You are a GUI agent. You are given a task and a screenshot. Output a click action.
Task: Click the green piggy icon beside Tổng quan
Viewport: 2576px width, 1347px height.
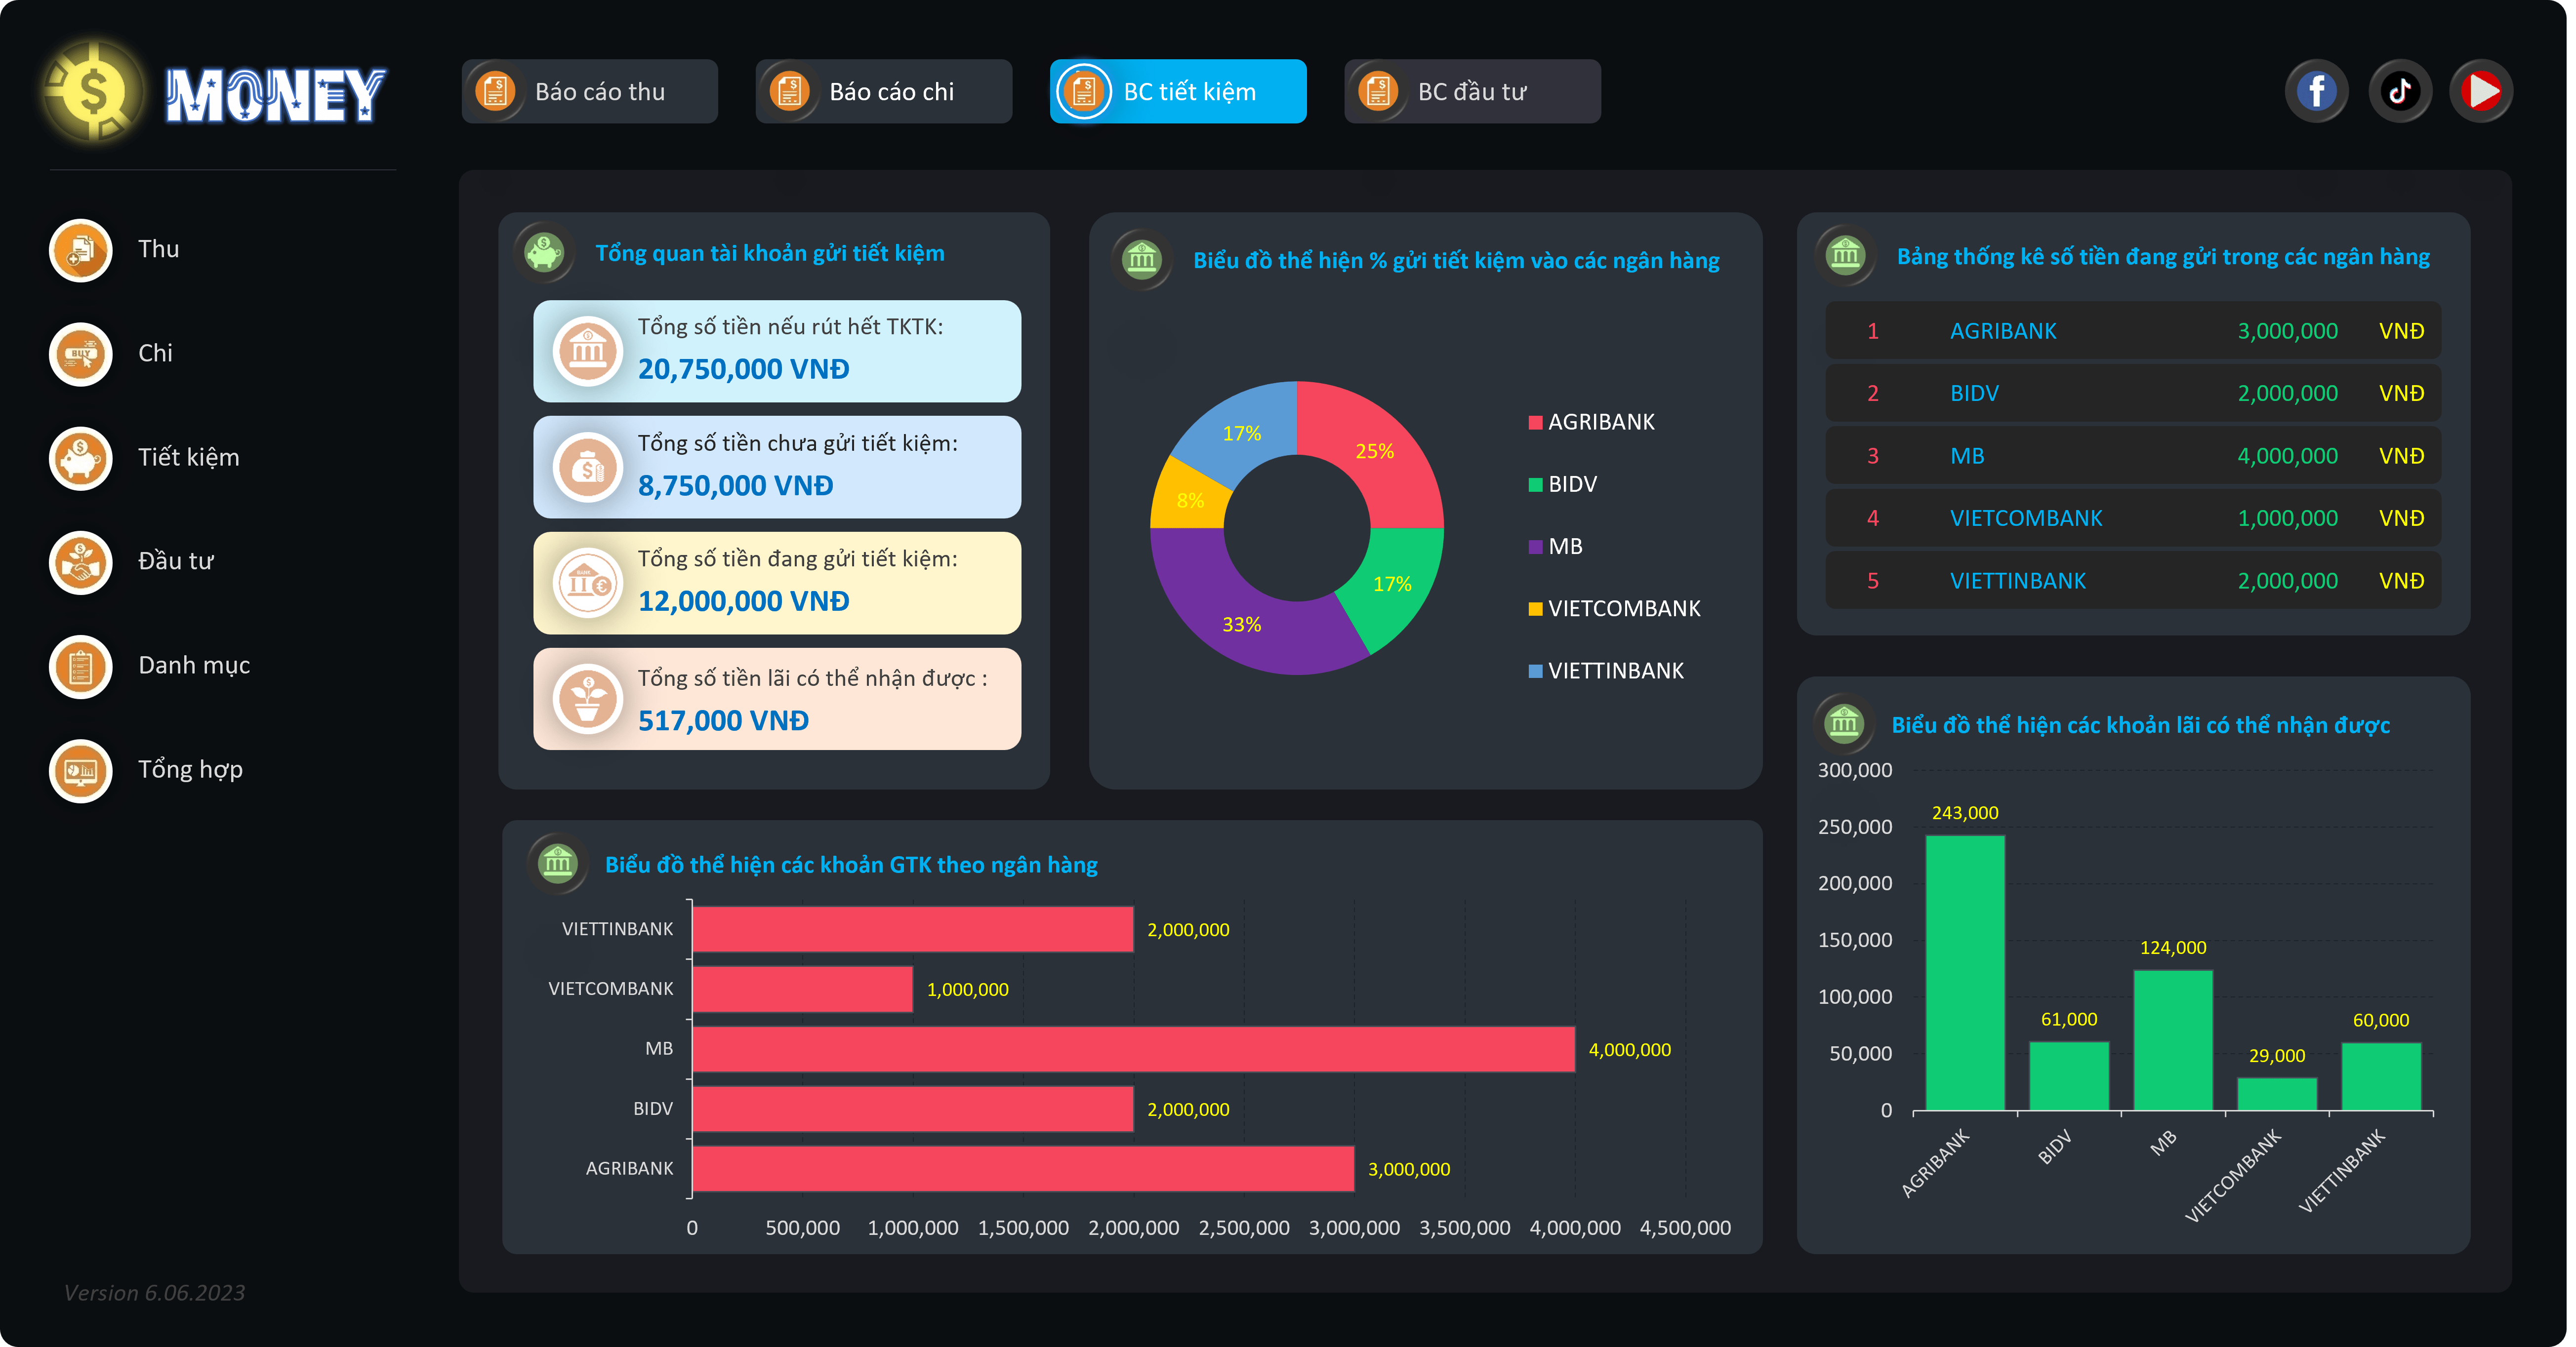point(544,252)
